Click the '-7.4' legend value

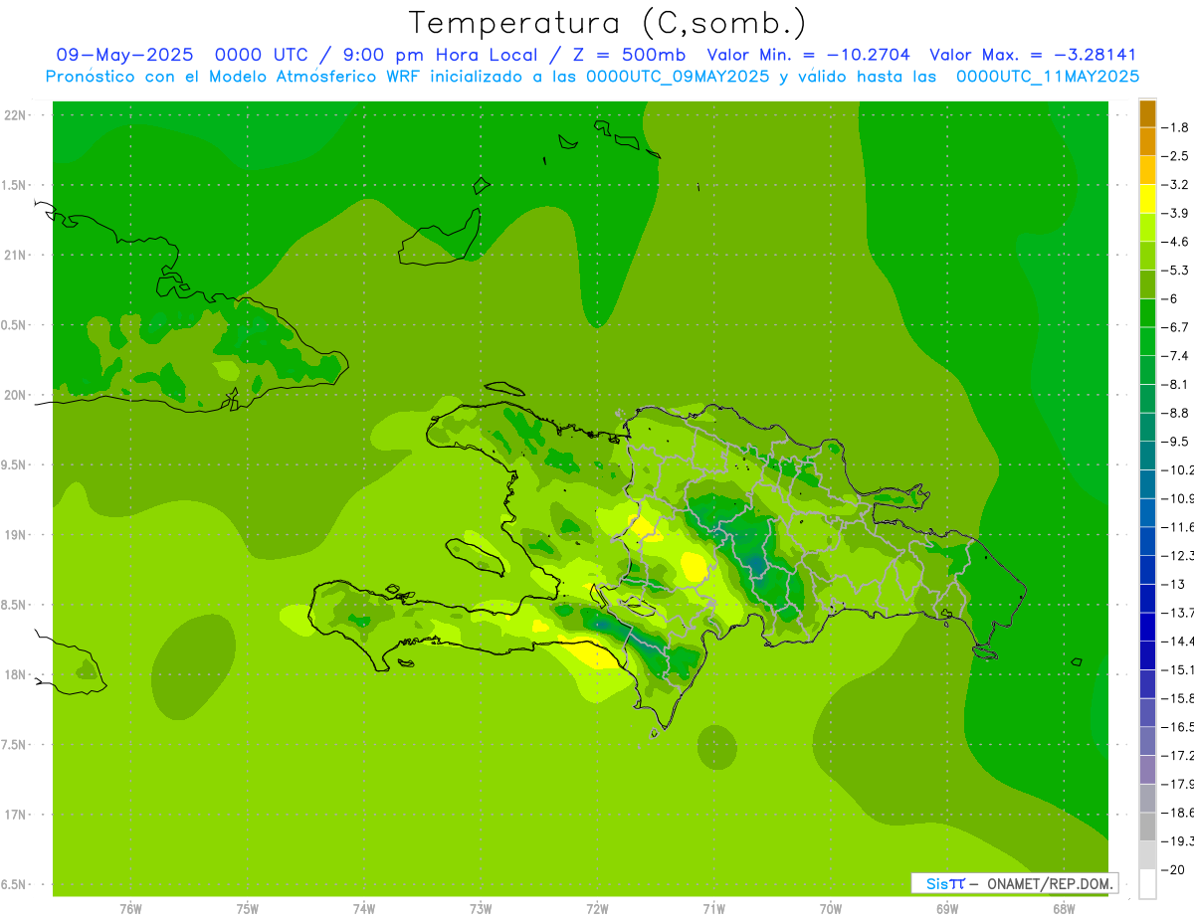(1176, 355)
